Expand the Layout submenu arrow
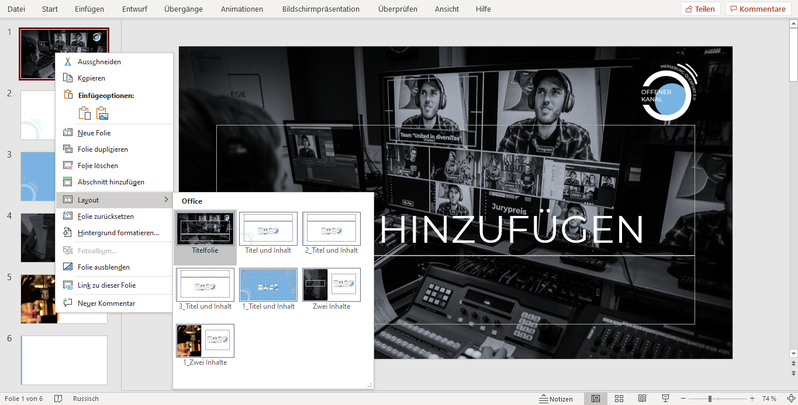Viewport: 798px width, 405px height. click(166, 200)
